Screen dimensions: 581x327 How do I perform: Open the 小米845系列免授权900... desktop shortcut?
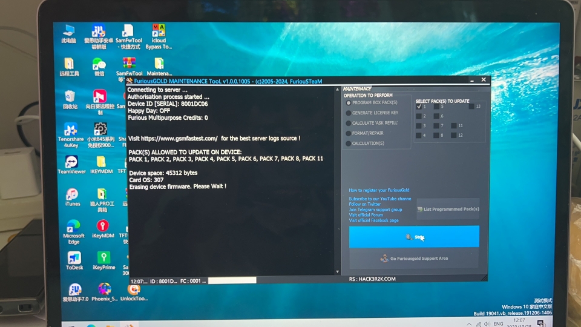point(100,135)
